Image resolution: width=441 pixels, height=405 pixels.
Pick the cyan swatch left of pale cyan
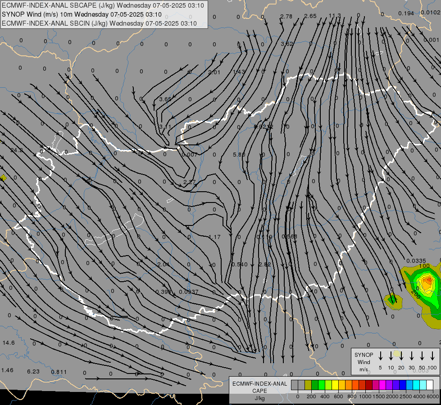(416, 385)
